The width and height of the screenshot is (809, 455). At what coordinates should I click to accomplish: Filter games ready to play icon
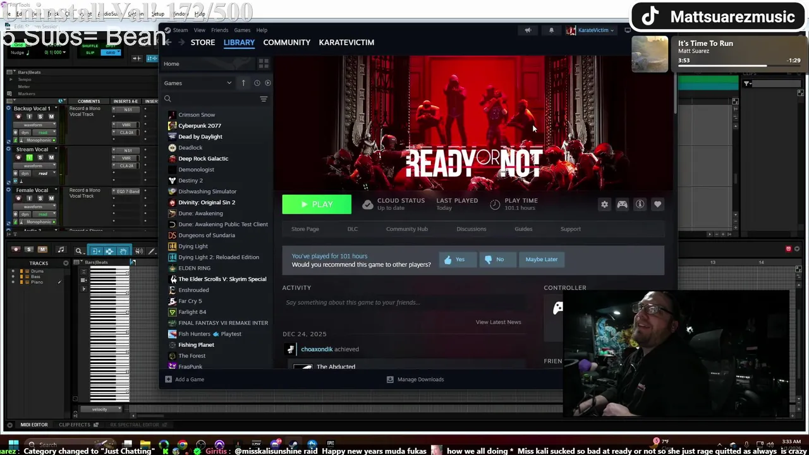pyautogui.click(x=268, y=83)
